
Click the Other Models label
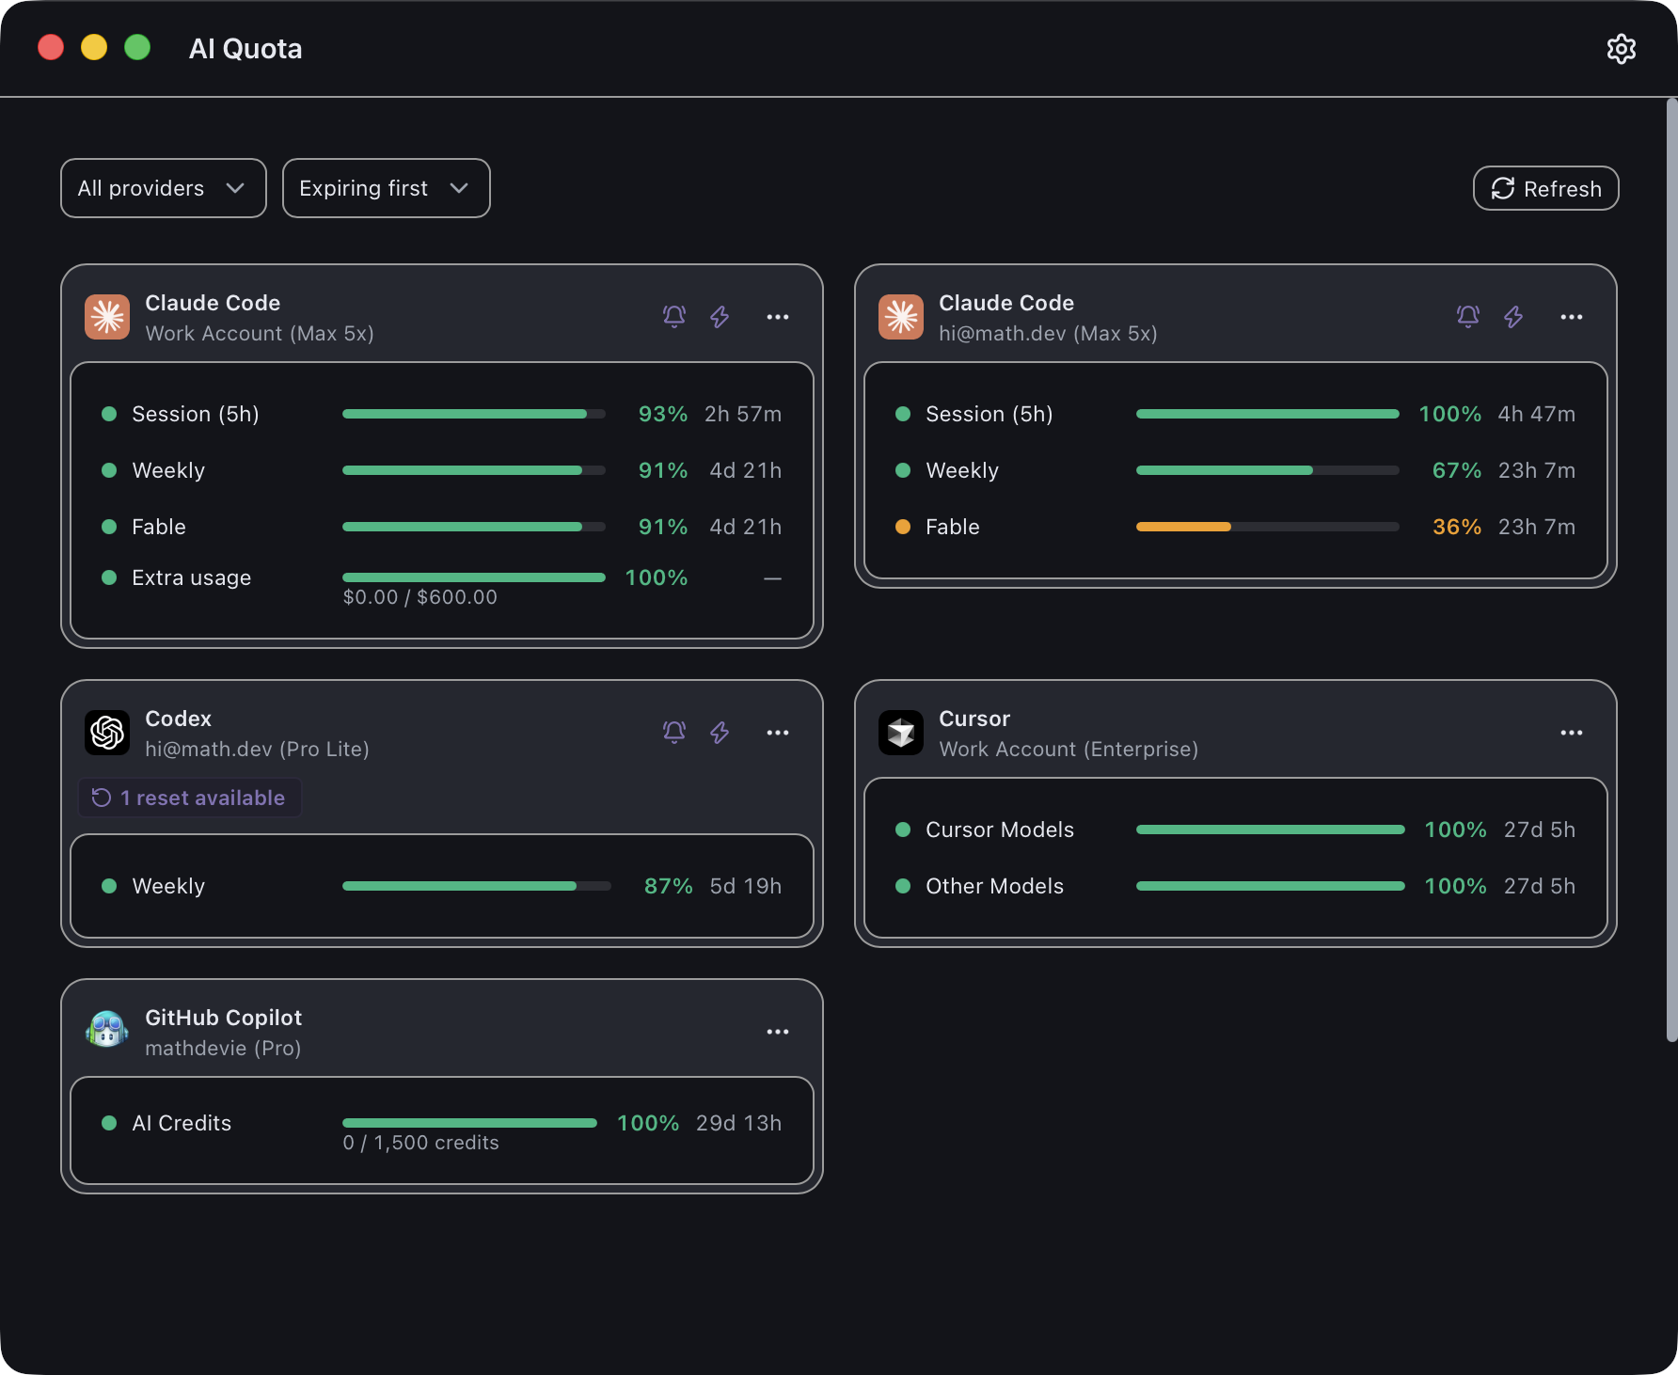tap(995, 886)
